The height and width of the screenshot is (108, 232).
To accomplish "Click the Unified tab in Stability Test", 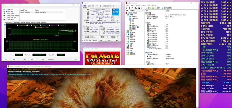I will (38, 22).
